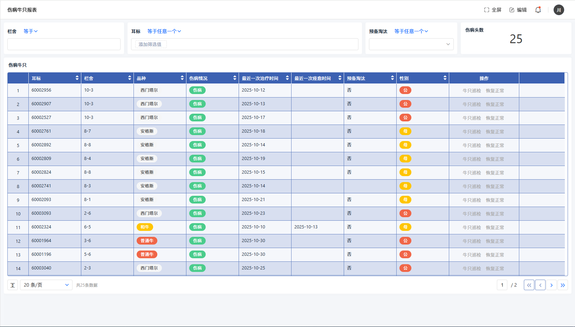The image size is (575, 327).
Task: Click the 栏舍 filter input field
Action: click(64, 44)
